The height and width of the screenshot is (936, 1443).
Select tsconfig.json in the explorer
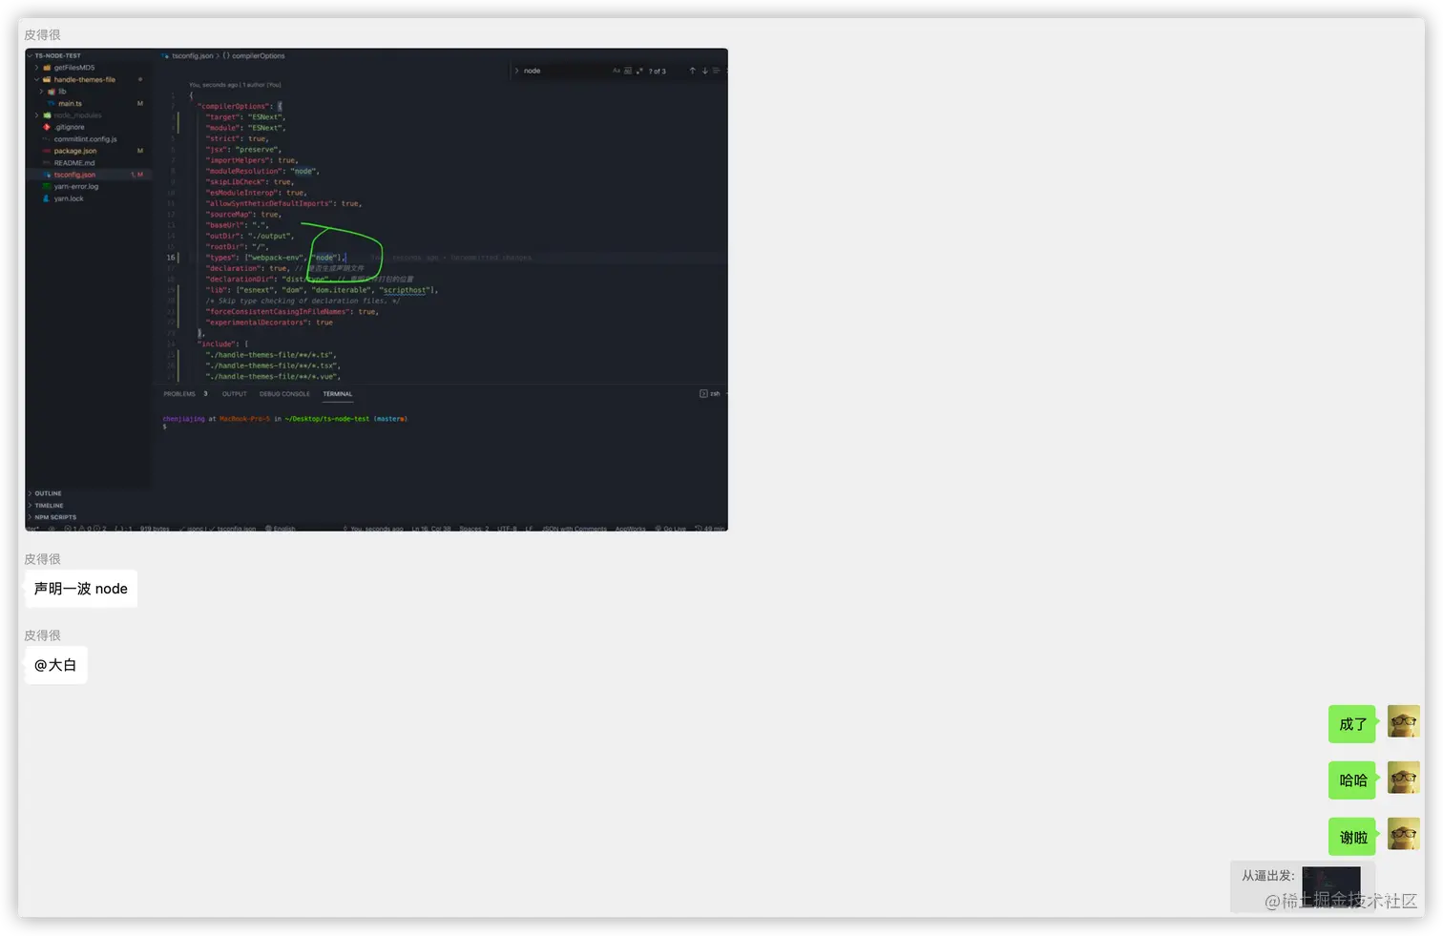[74, 175]
